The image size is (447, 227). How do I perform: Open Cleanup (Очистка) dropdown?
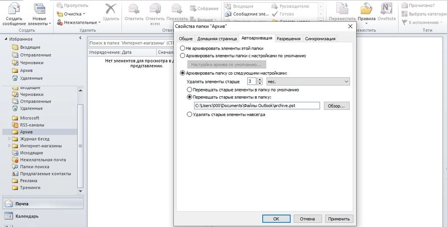(x=71, y=14)
